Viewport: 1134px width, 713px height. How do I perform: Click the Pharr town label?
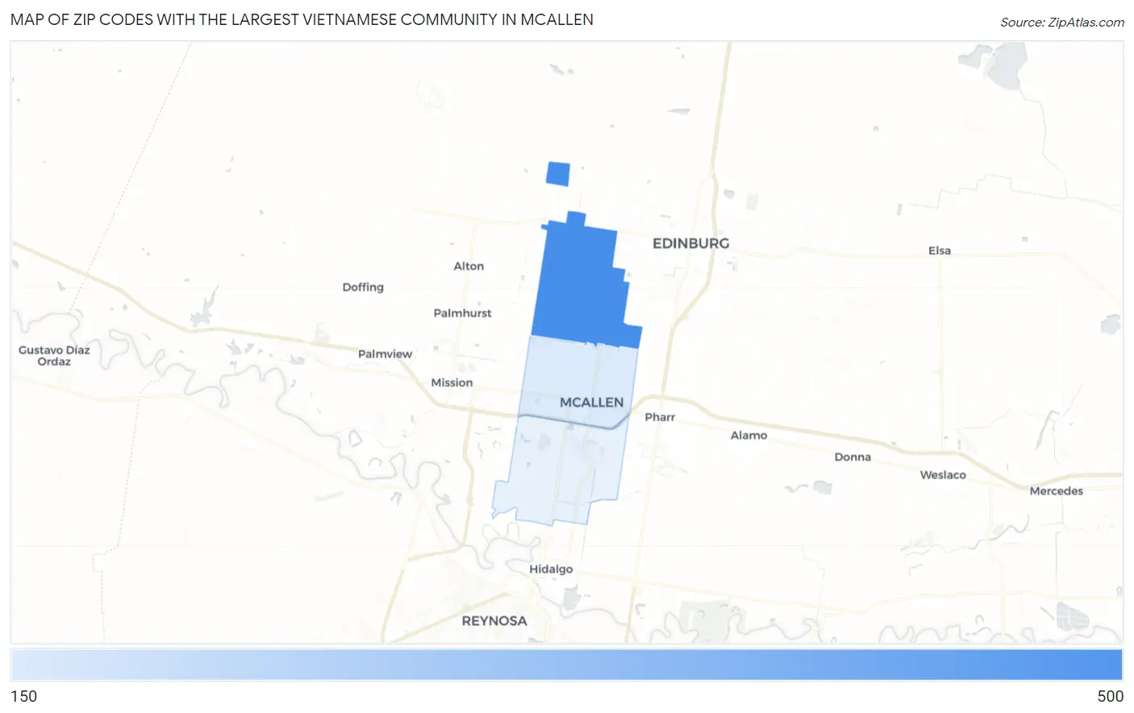660,417
